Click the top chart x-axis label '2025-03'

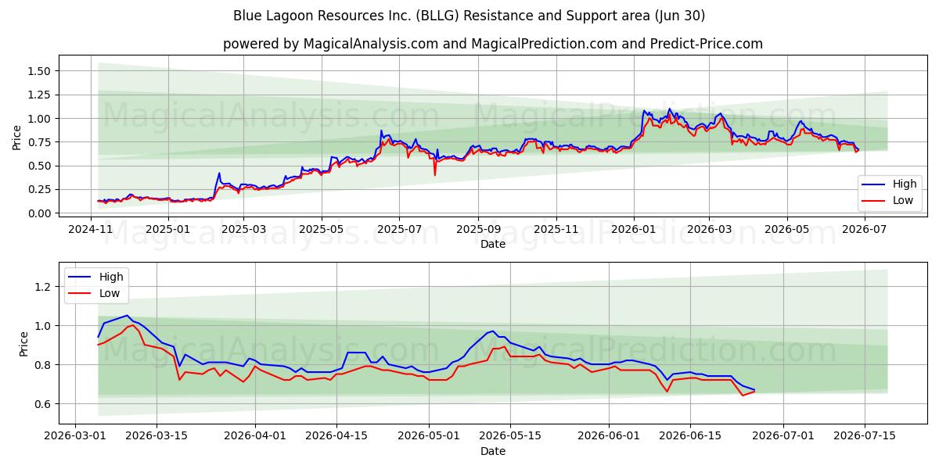pos(243,230)
